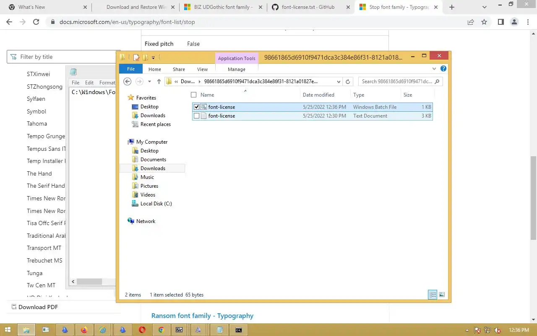This screenshot has height=336, width=537.
Task: Open Notepad's File menu
Action: 76,83
